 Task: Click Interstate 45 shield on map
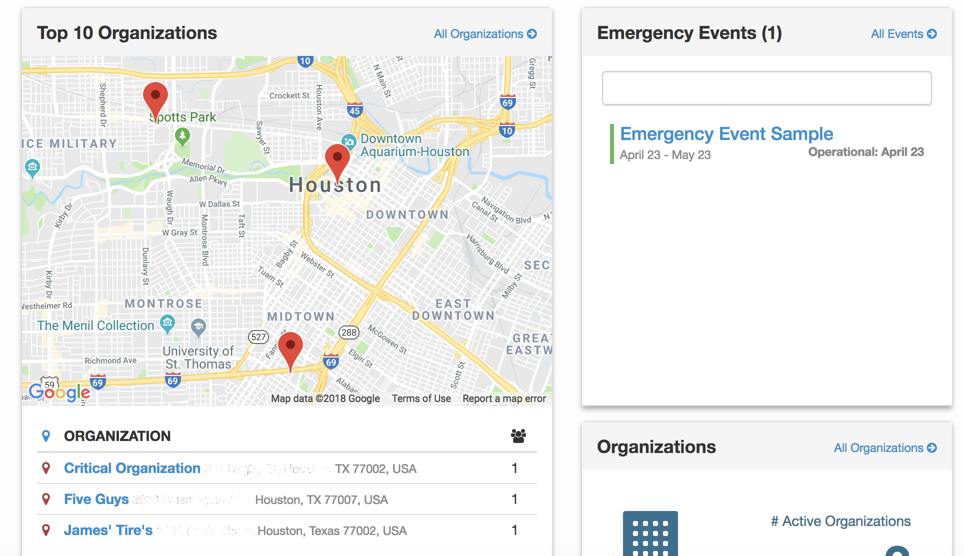[x=354, y=110]
